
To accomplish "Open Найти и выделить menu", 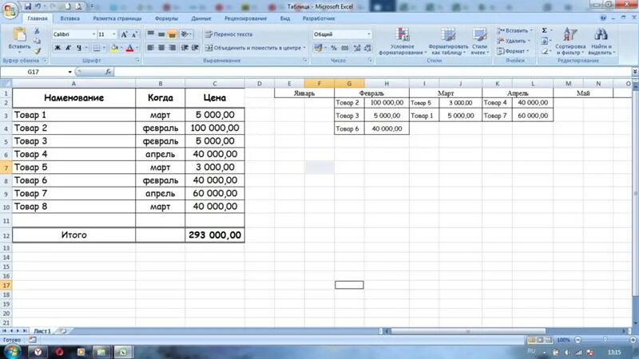I will tap(601, 41).
